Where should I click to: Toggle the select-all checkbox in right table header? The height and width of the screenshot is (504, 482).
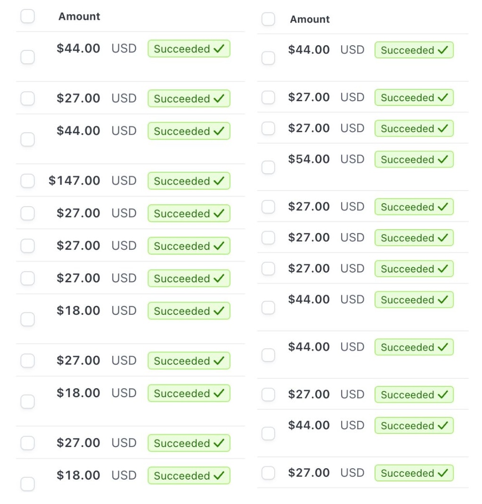point(268,19)
